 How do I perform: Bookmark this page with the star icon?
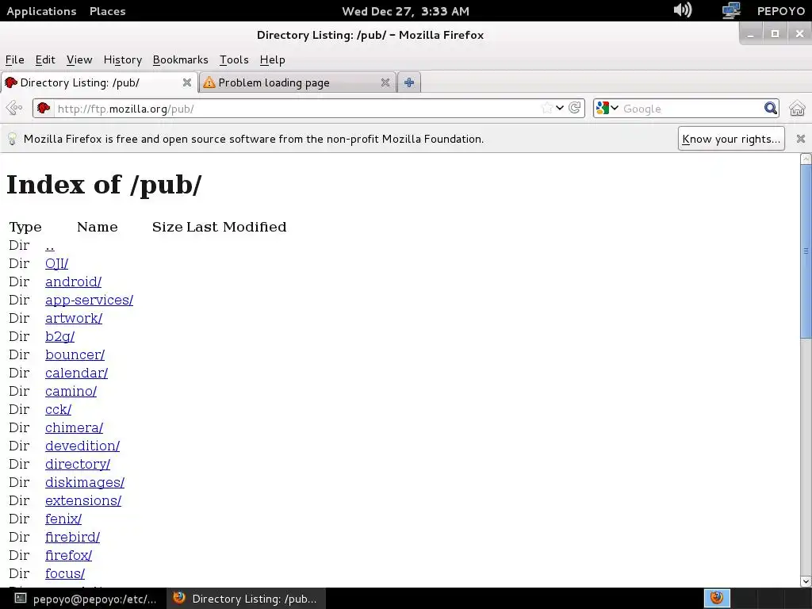pyautogui.click(x=547, y=108)
